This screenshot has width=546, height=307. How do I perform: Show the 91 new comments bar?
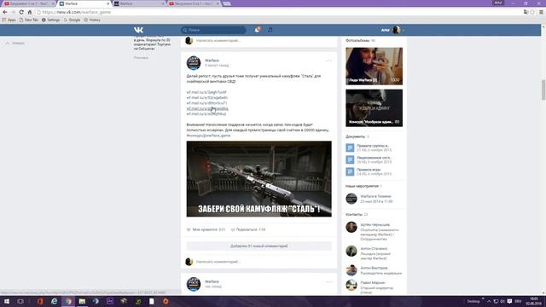point(258,246)
